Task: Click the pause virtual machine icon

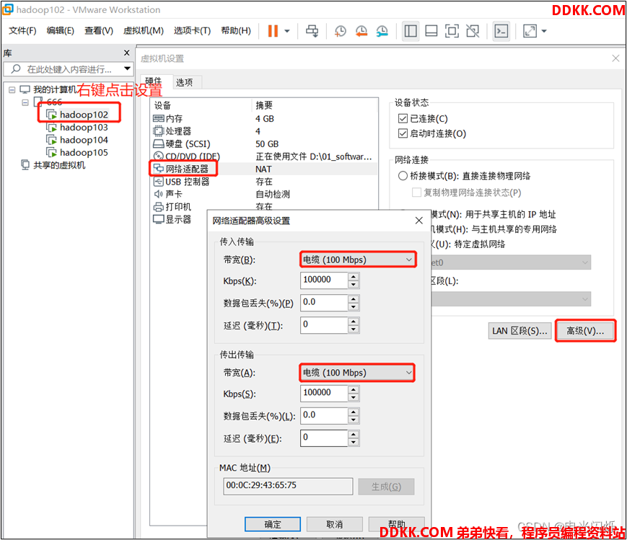Action: pos(273,31)
